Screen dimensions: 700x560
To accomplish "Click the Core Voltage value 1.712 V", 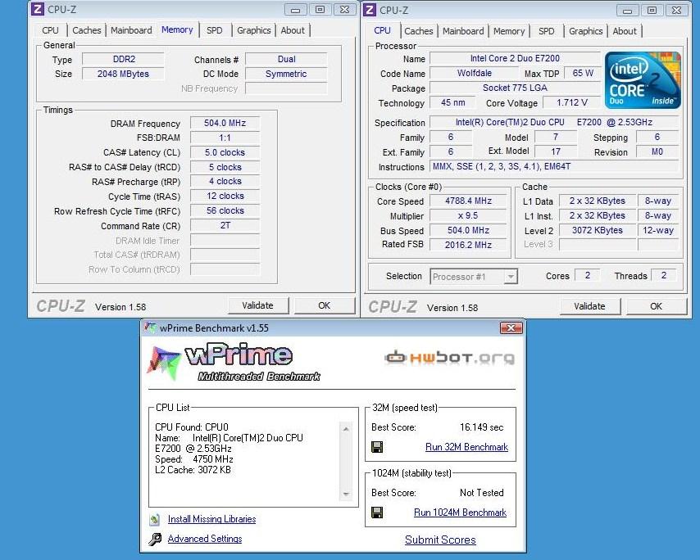I will coord(572,102).
